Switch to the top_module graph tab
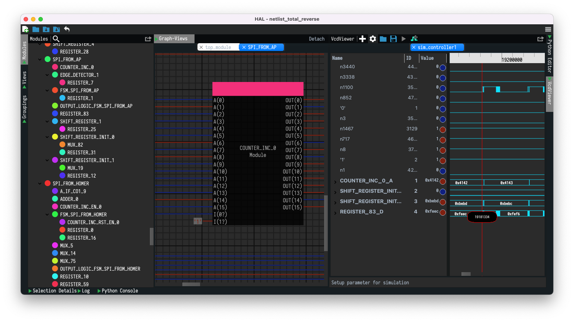The image size is (574, 322). 218,47
